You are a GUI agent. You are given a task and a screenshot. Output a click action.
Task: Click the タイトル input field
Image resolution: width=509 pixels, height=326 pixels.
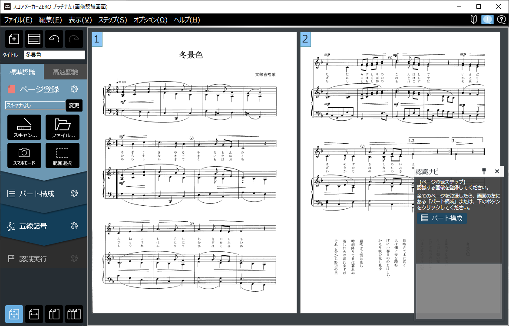(x=55, y=55)
